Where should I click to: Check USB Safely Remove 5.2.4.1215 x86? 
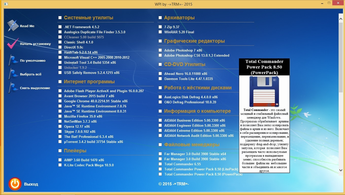(x=60, y=73)
